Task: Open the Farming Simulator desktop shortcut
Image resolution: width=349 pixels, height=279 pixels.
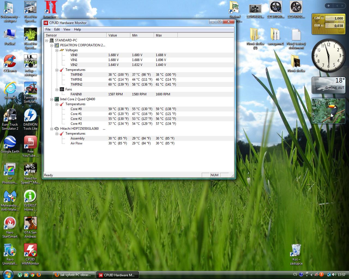Action: 30,89
